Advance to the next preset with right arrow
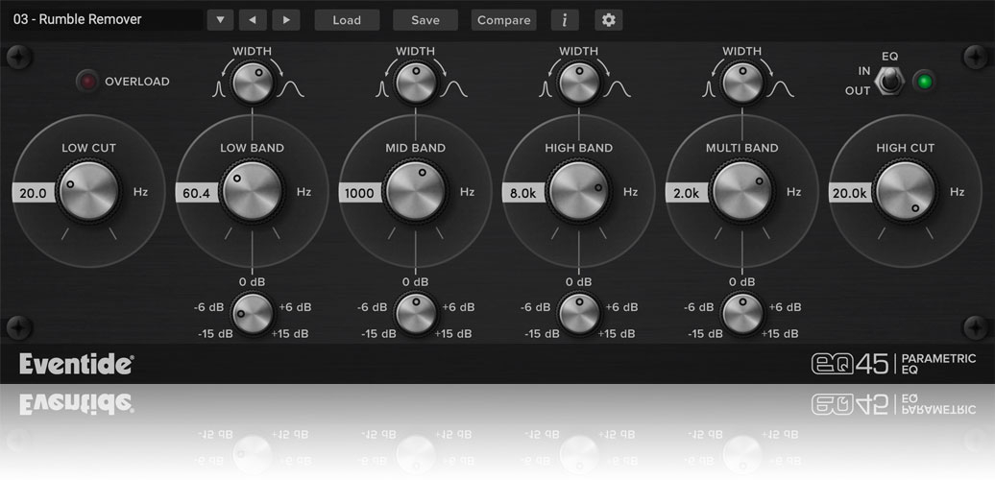 click(285, 20)
